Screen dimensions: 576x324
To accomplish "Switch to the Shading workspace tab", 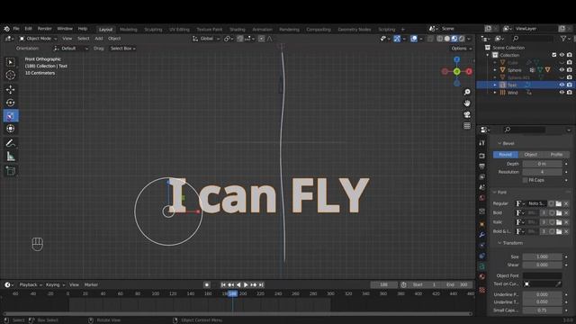I will click(x=238, y=30).
